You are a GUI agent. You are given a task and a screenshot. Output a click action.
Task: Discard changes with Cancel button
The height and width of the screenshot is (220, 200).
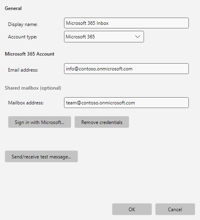click(x=175, y=209)
